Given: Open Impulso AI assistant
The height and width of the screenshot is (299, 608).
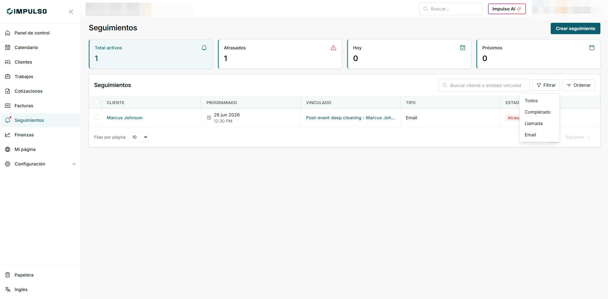Looking at the screenshot, I should pos(507,9).
